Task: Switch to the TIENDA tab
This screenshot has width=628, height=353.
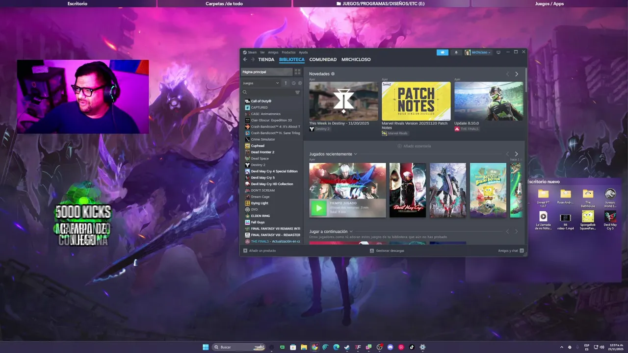Action: (266, 59)
